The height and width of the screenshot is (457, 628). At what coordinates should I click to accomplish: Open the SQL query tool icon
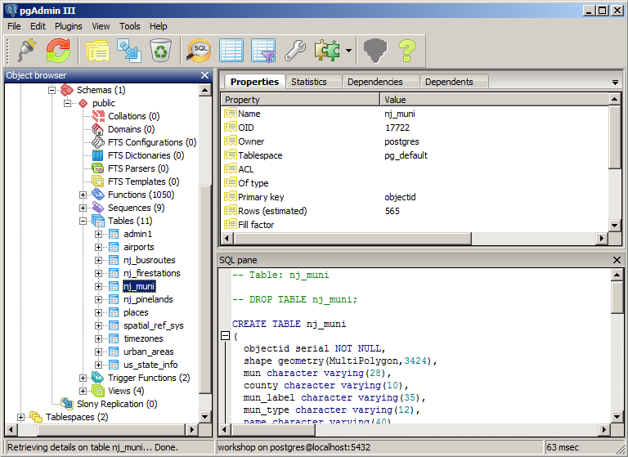[199, 51]
